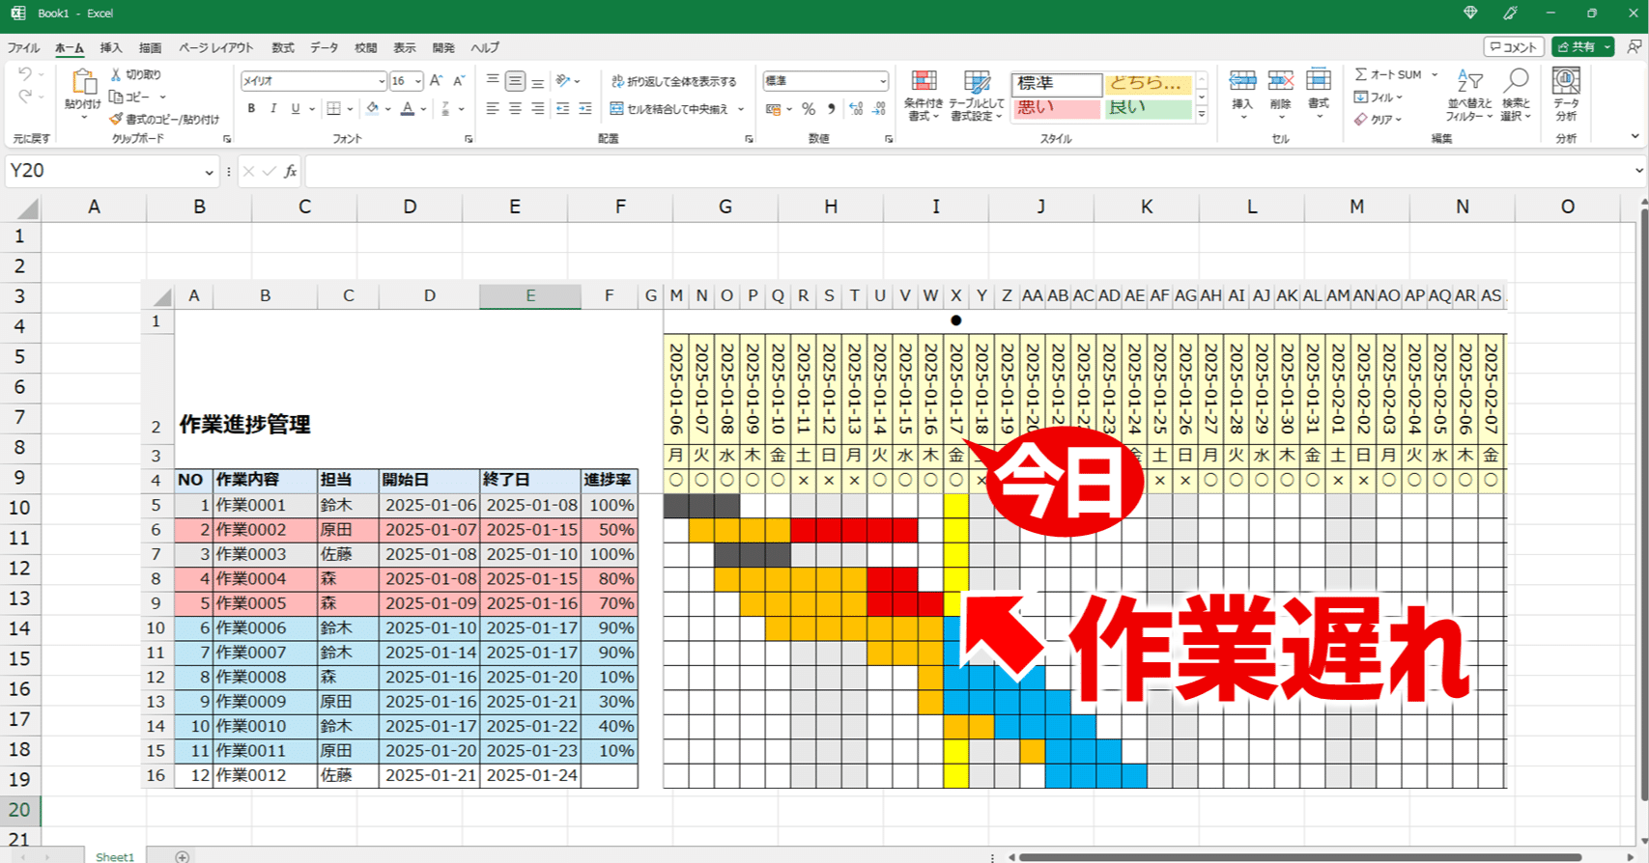Click the コメント (Comments) button
Viewport: 1649px width, 863px height.
pos(1513,46)
